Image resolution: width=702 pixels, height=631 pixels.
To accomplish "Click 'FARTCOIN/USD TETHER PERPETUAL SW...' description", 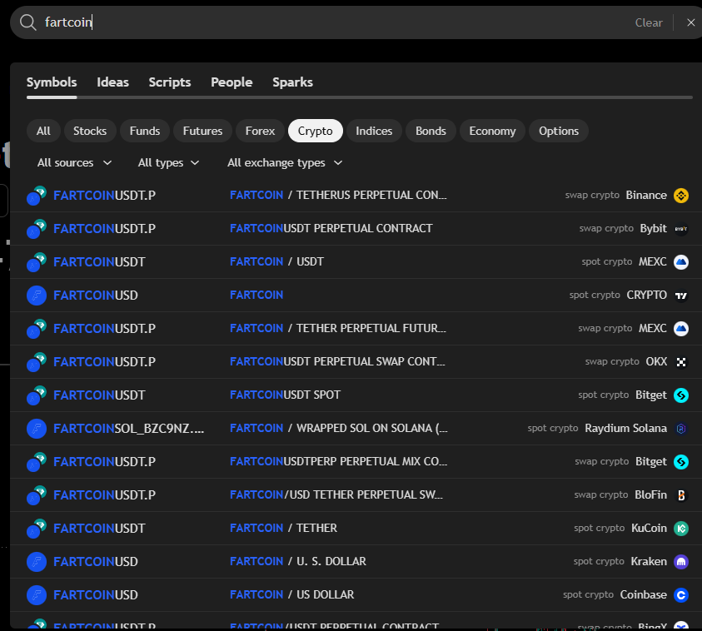I will pos(336,494).
